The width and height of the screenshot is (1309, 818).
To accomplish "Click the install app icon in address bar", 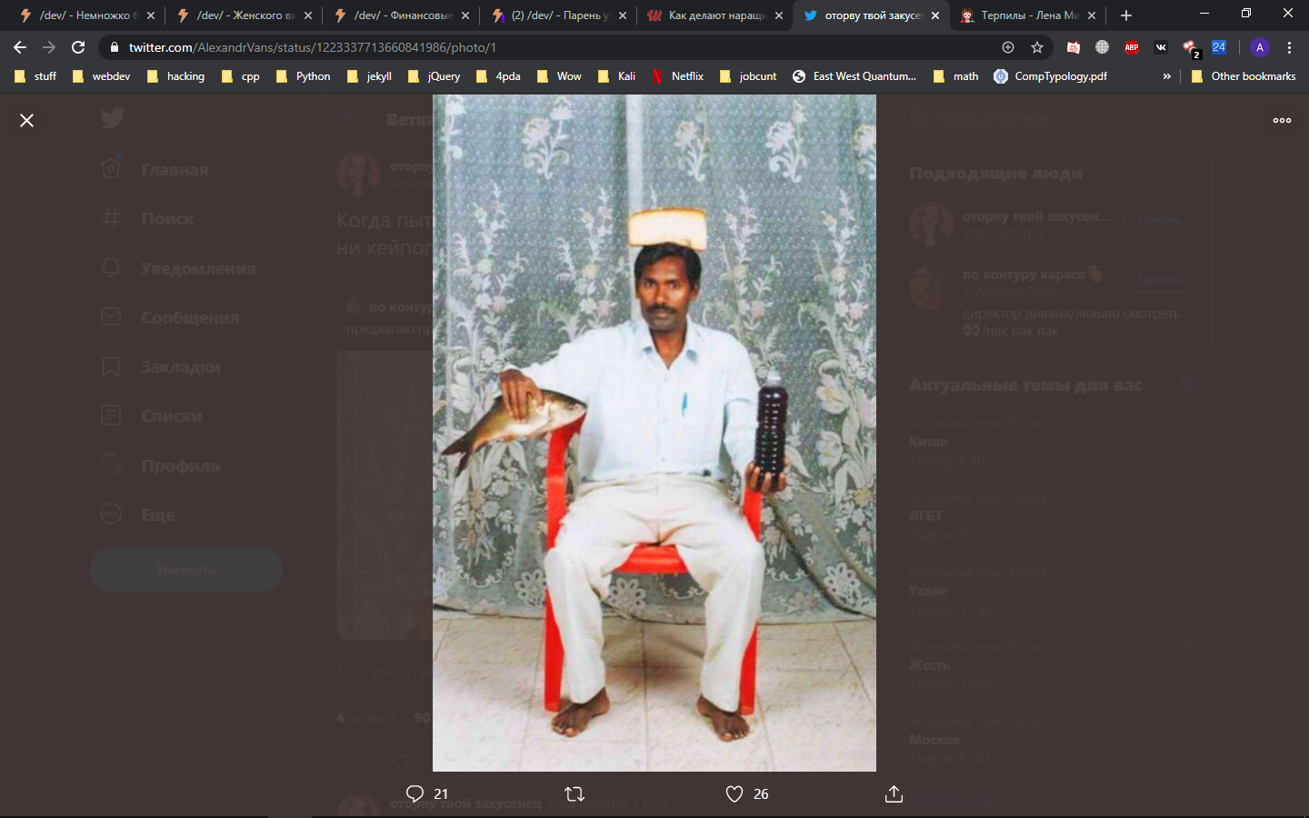I will click(x=1008, y=47).
